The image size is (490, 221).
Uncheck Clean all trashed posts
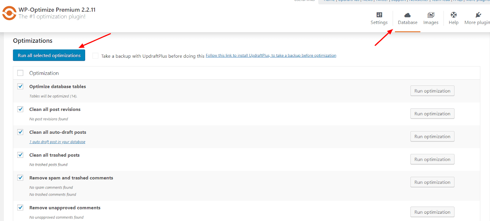(20, 155)
